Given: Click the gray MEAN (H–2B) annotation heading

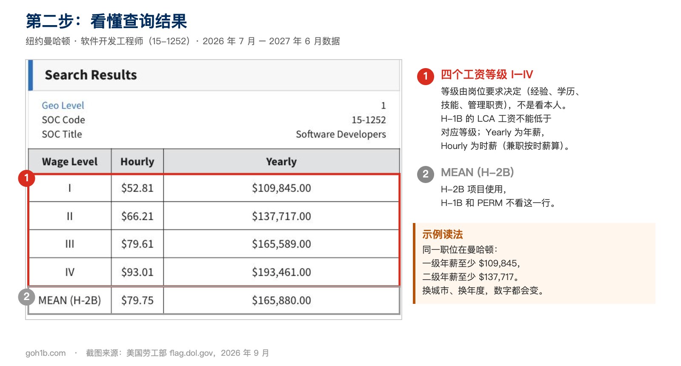Looking at the screenshot, I should click(x=478, y=172).
